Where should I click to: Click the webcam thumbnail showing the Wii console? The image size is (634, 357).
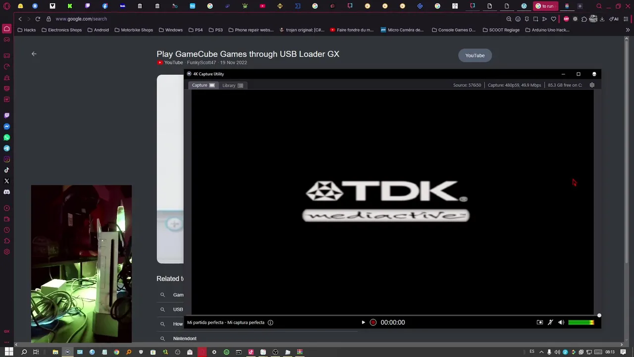(x=81, y=264)
